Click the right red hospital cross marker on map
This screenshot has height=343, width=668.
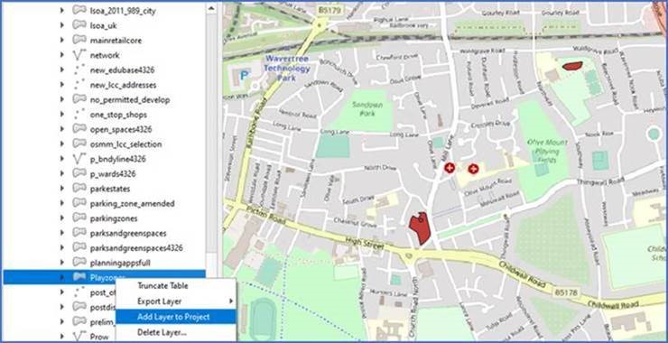pos(473,169)
